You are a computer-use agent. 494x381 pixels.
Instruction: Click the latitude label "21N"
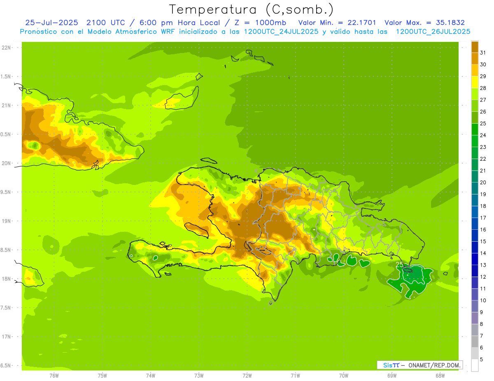[7, 105]
